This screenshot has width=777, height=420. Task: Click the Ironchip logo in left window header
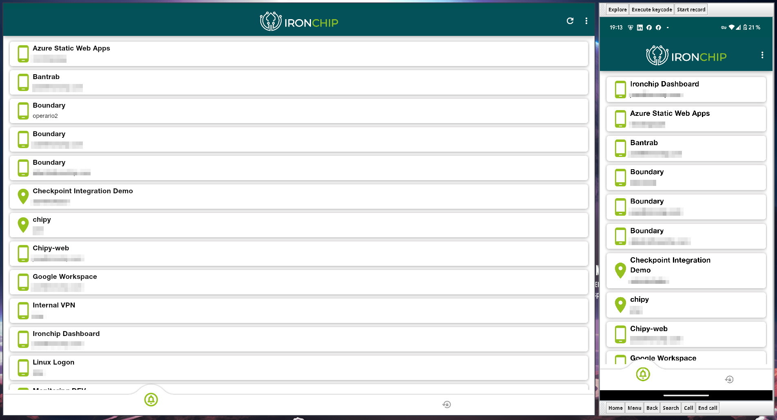pos(299,21)
